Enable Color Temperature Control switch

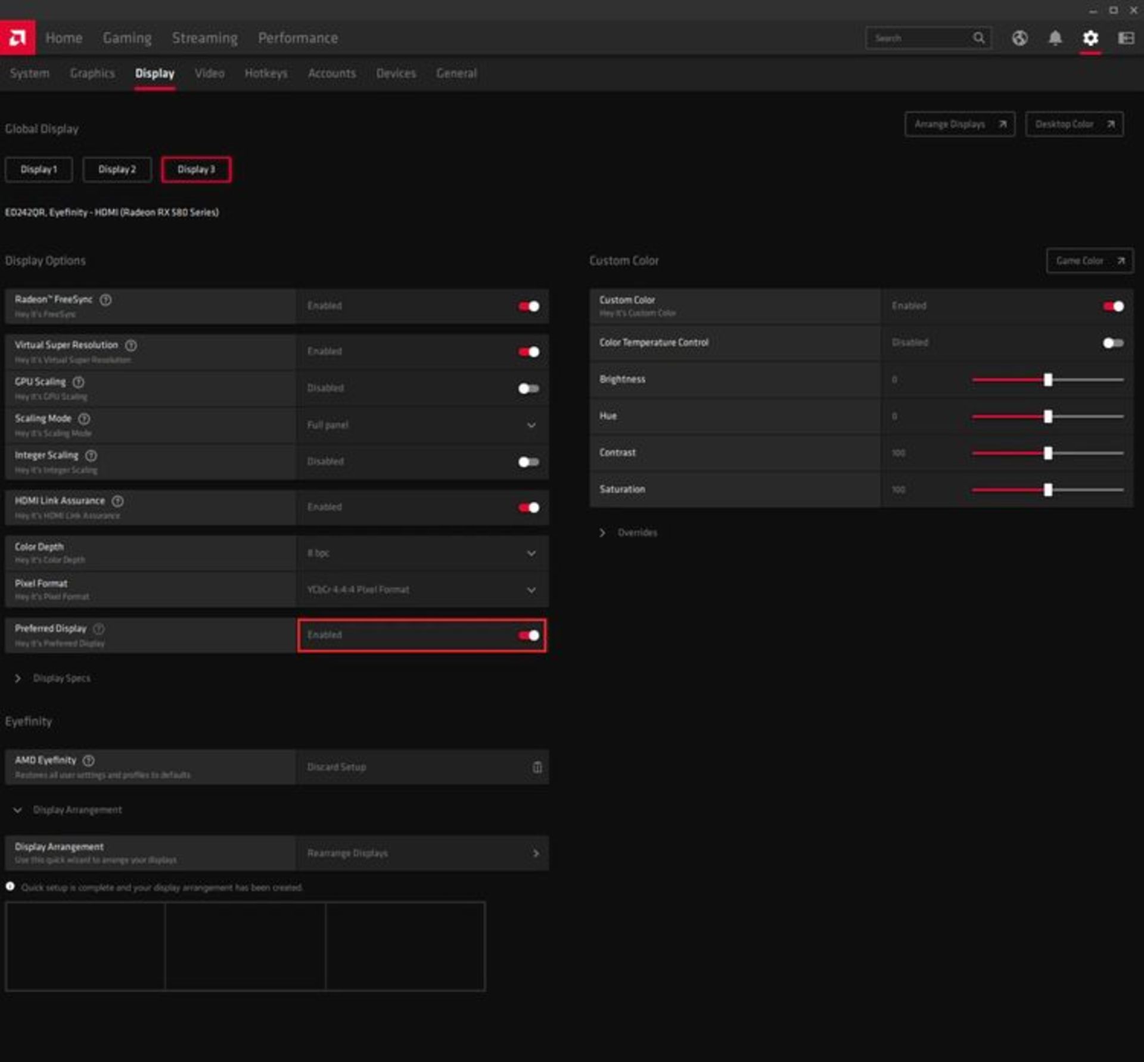[1113, 343]
